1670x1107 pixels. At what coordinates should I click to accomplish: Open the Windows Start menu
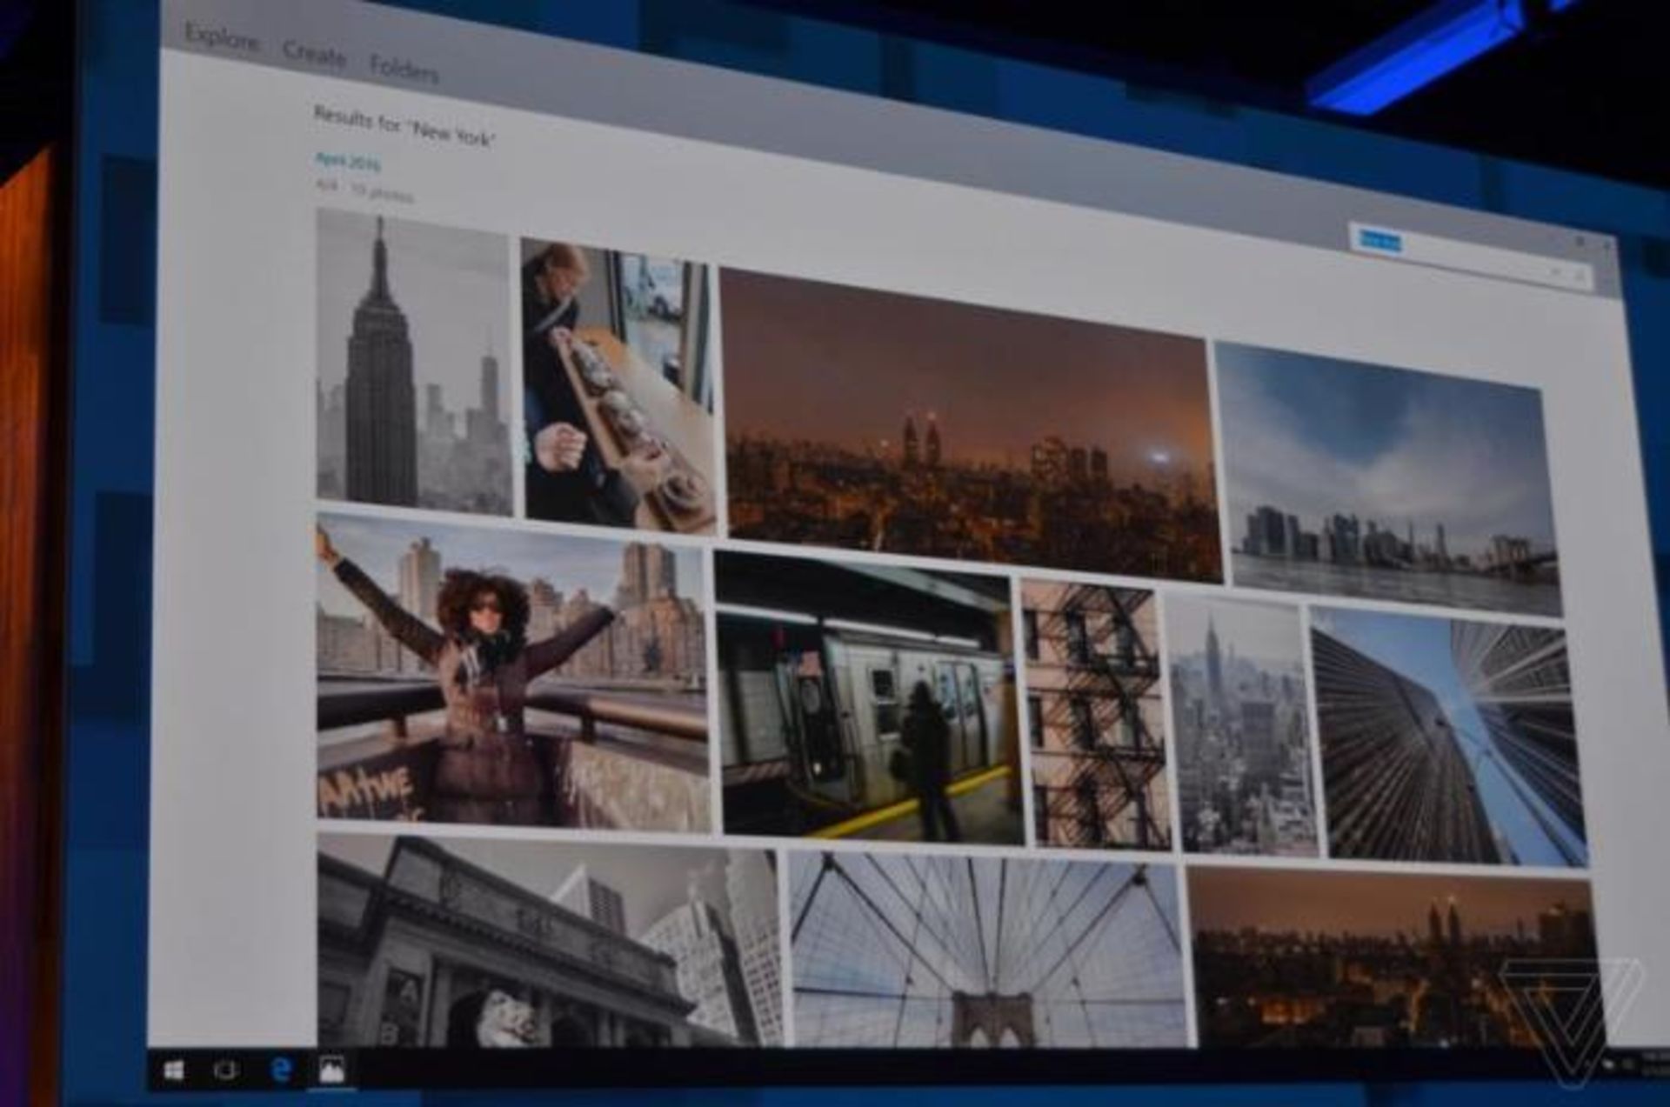click(x=172, y=1070)
